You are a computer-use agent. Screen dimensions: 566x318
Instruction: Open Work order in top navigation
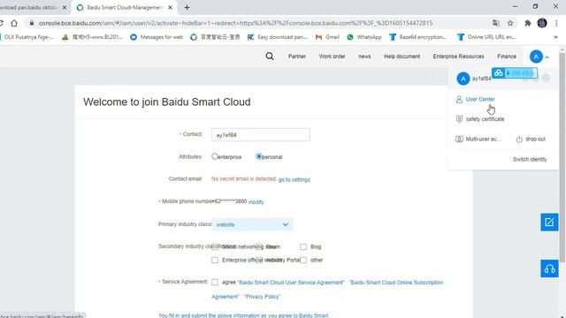coord(332,57)
